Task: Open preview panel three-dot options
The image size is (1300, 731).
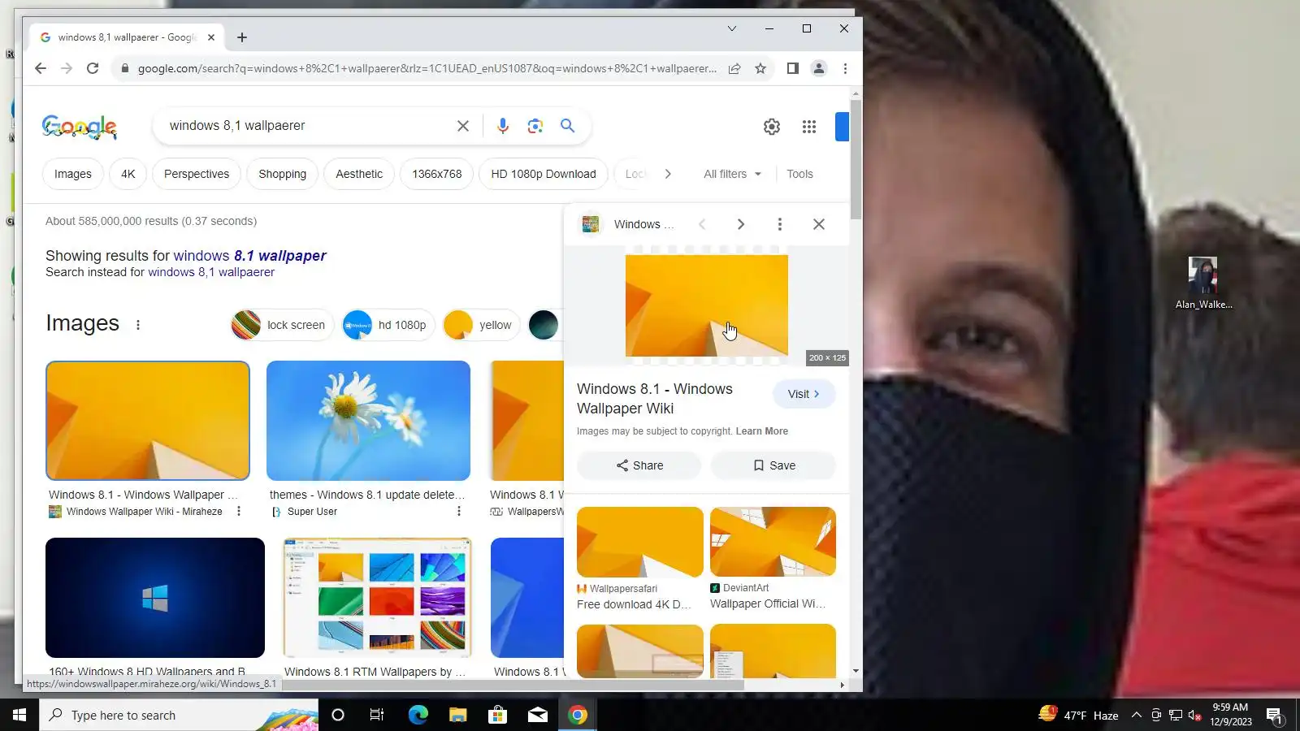Action: tap(779, 224)
